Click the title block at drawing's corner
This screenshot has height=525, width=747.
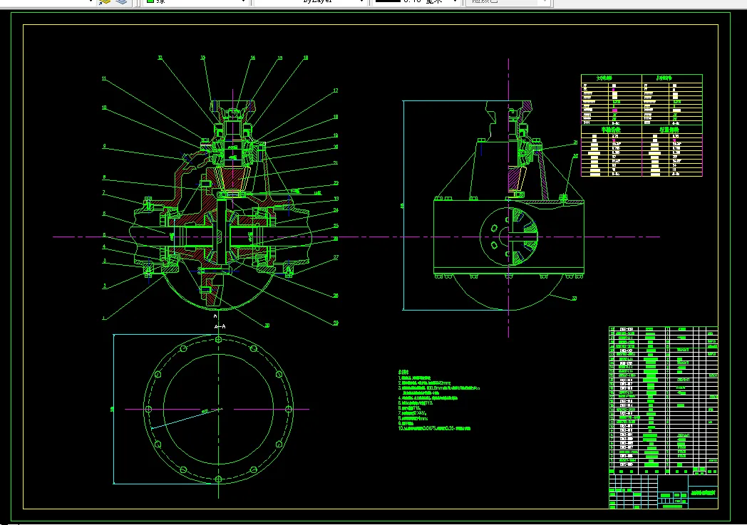[663, 492]
